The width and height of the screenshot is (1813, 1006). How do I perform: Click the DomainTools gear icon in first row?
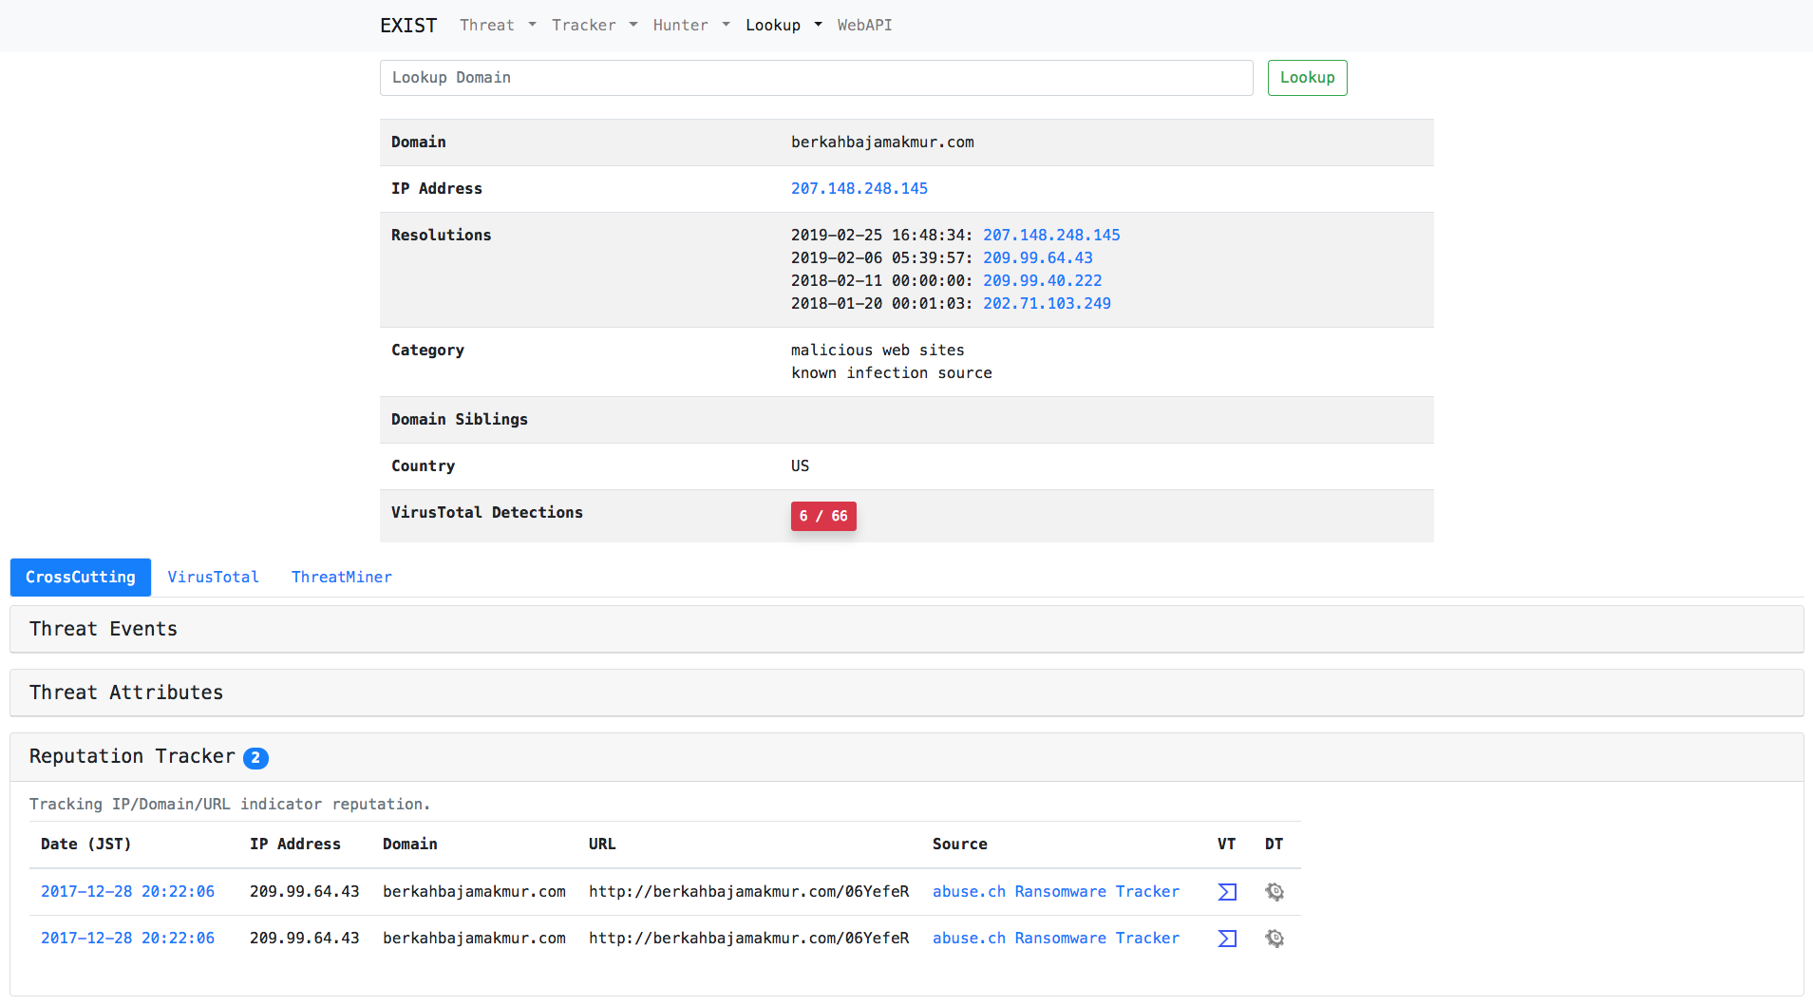tap(1274, 891)
